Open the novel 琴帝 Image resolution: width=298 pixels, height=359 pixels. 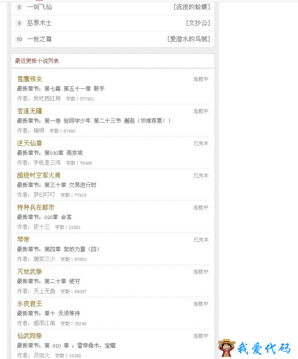pos(23,240)
